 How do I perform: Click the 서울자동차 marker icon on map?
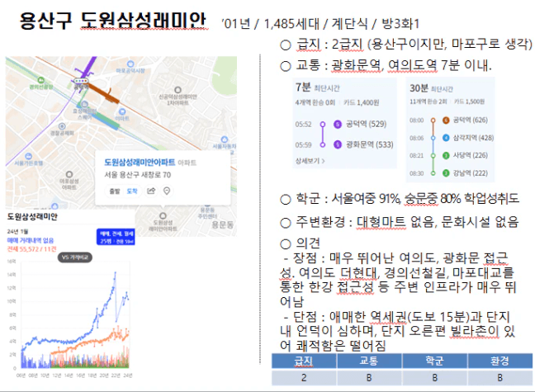click(x=225, y=139)
